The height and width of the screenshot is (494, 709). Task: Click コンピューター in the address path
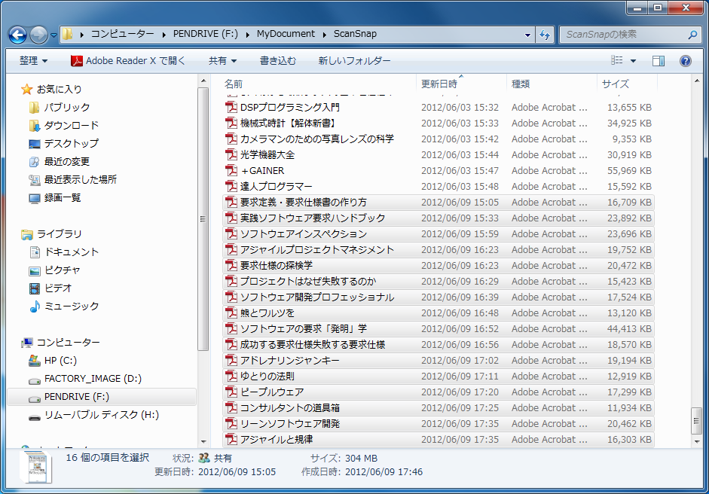click(x=123, y=34)
